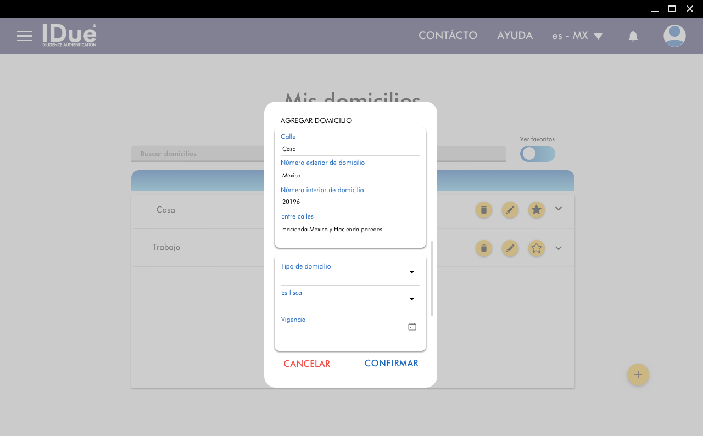The image size is (703, 436).
Task: Edit the Casa address with pencil icon
Action: (510, 210)
